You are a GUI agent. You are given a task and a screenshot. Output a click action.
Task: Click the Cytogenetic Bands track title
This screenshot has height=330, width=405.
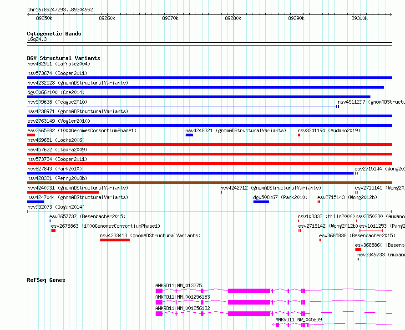(x=54, y=34)
